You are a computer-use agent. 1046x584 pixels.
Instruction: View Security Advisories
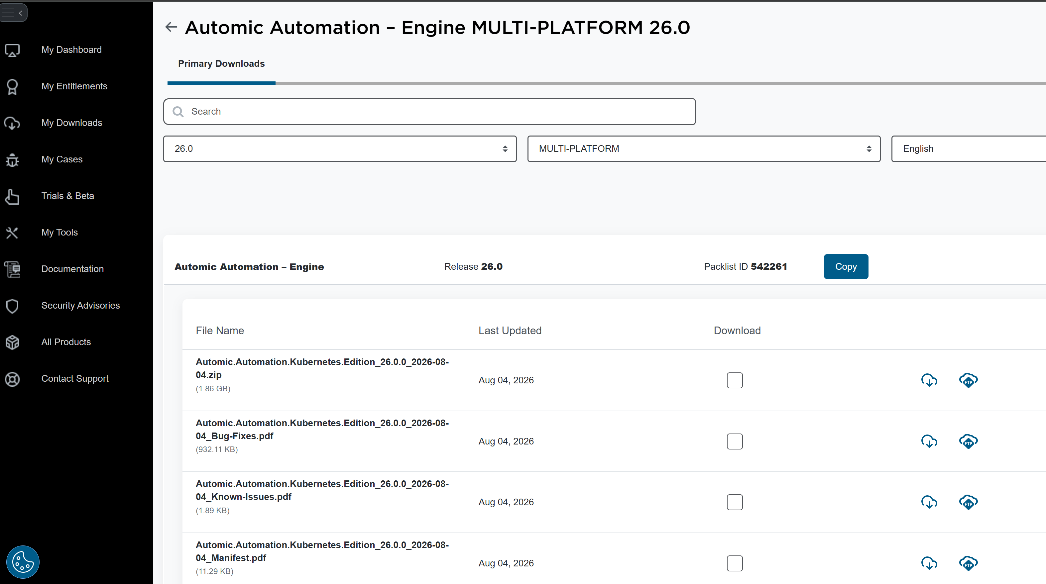pyautogui.click(x=81, y=306)
